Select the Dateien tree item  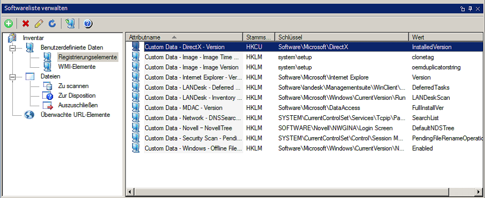coord(50,76)
